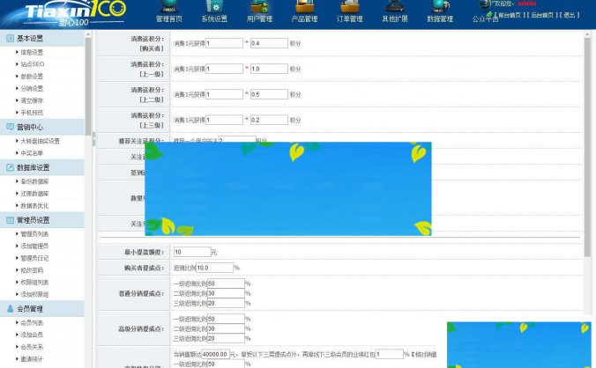Viewport: 596px width, 368px height.
Task: Open 修改密码 in the sidebar
Action: (32, 270)
